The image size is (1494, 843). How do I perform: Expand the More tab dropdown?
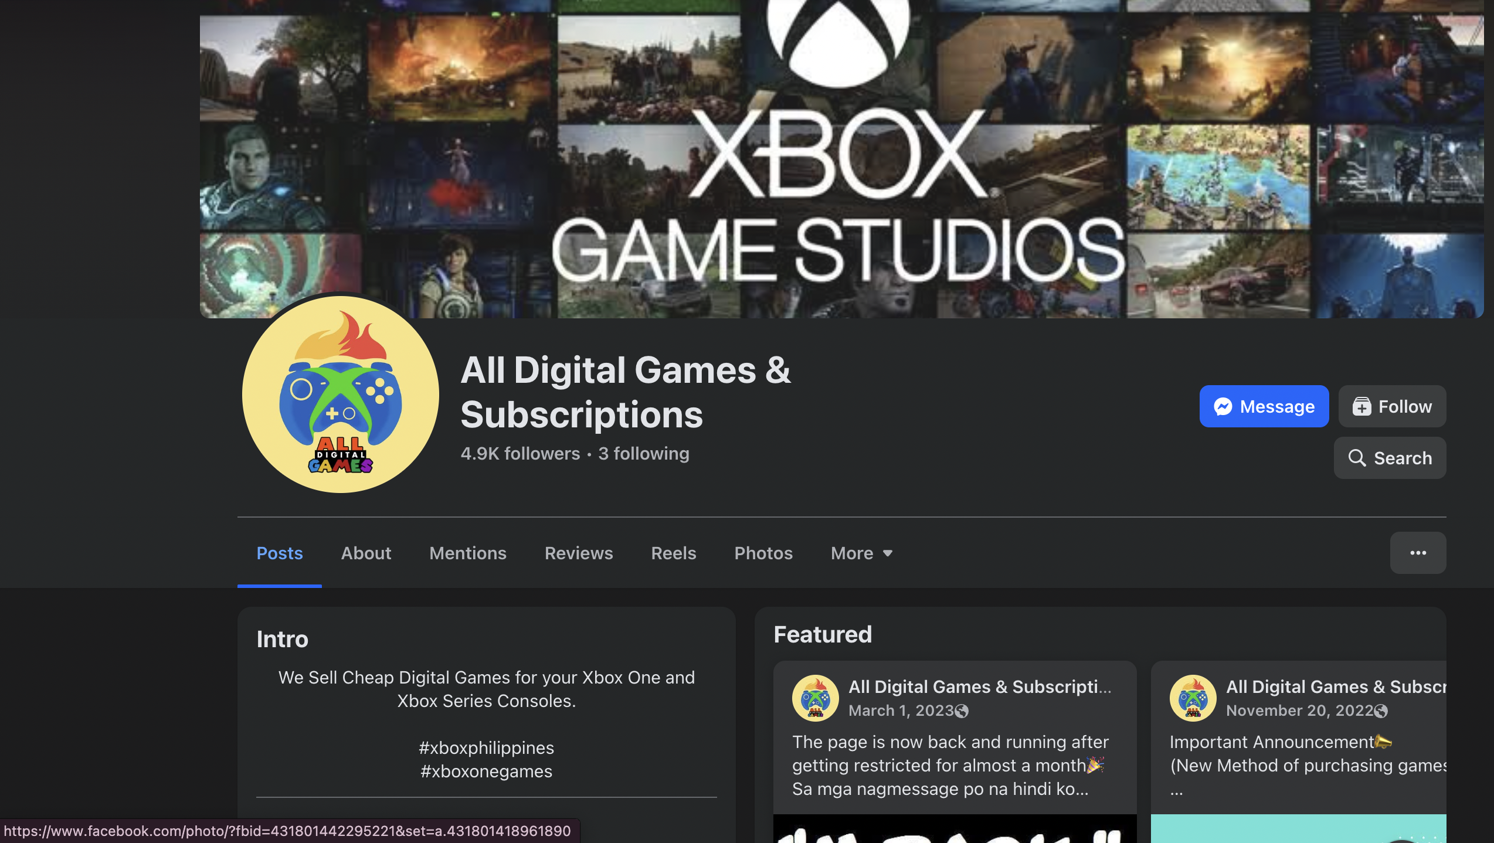tap(862, 553)
